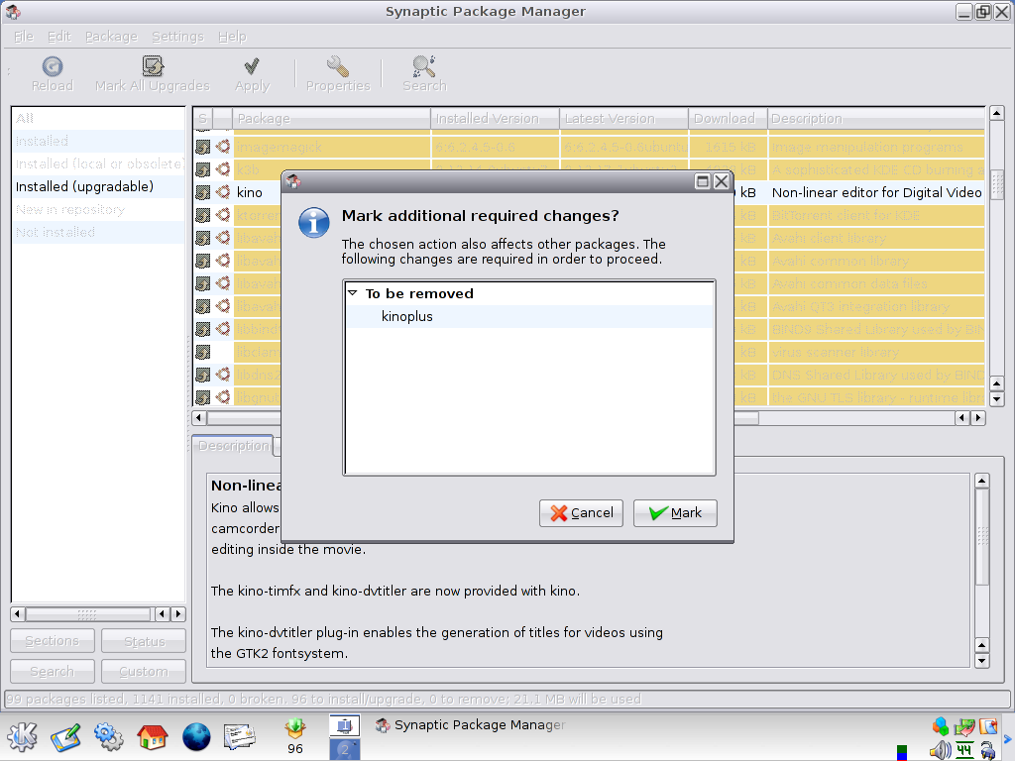Viewport: 1015px width, 761px height.
Task: Select 'New in repository' filter
Action: [98, 210]
